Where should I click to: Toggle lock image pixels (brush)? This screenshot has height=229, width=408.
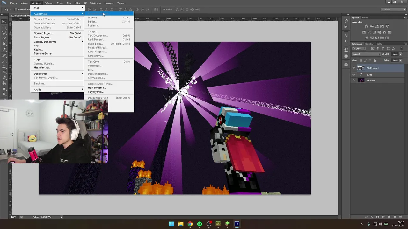coord(365,60)
